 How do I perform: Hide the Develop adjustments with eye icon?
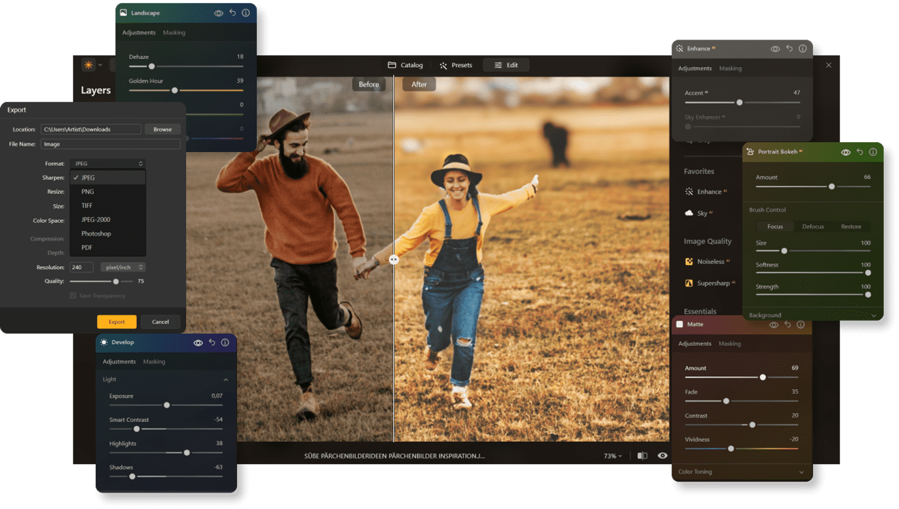click(x=198, y=343)
